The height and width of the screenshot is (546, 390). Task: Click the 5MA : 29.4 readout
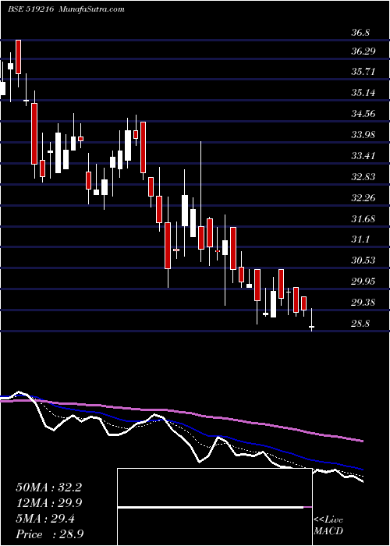coord(45,519)
